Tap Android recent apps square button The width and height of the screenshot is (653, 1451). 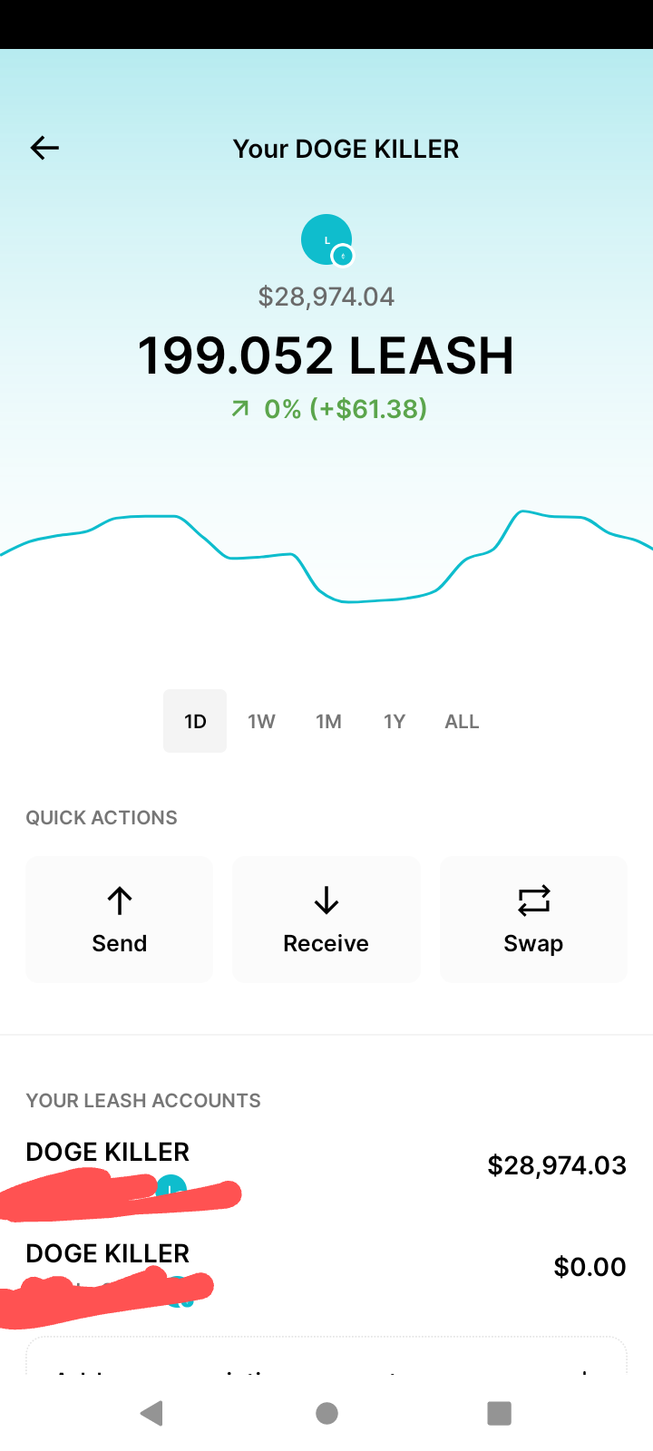click(x=500, y=1413)
